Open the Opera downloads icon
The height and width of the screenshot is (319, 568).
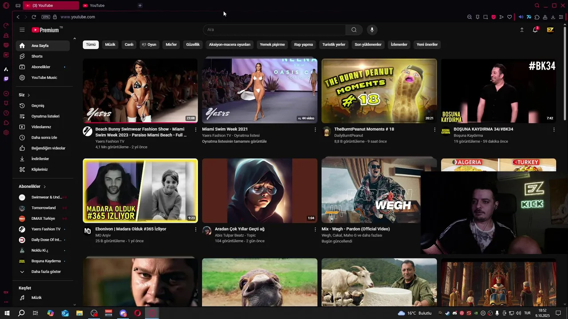[553, 17]
